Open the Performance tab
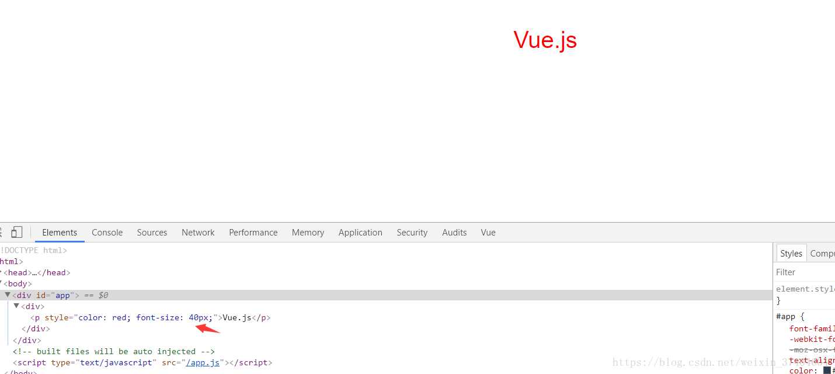 (x=253, y=233)
